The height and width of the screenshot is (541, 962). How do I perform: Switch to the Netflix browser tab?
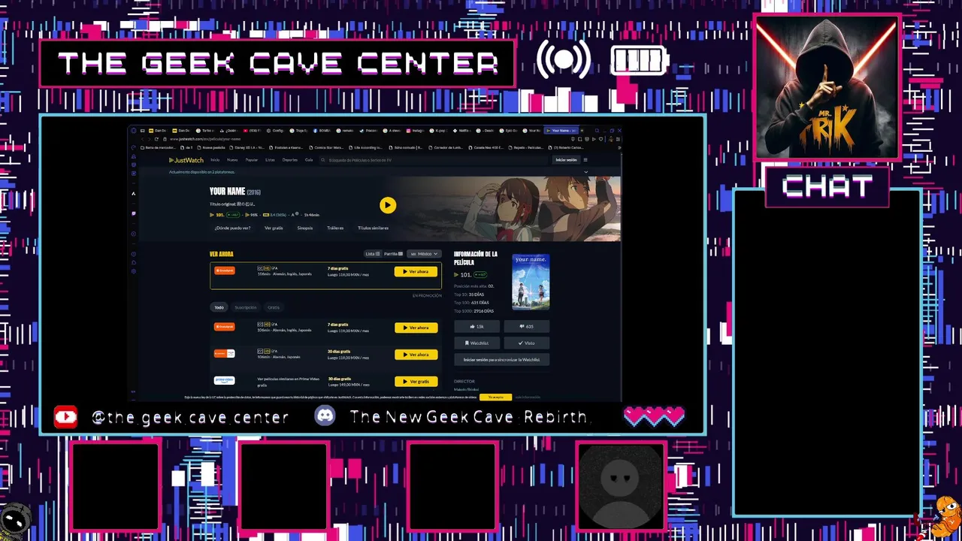click(x=461, y=131)
